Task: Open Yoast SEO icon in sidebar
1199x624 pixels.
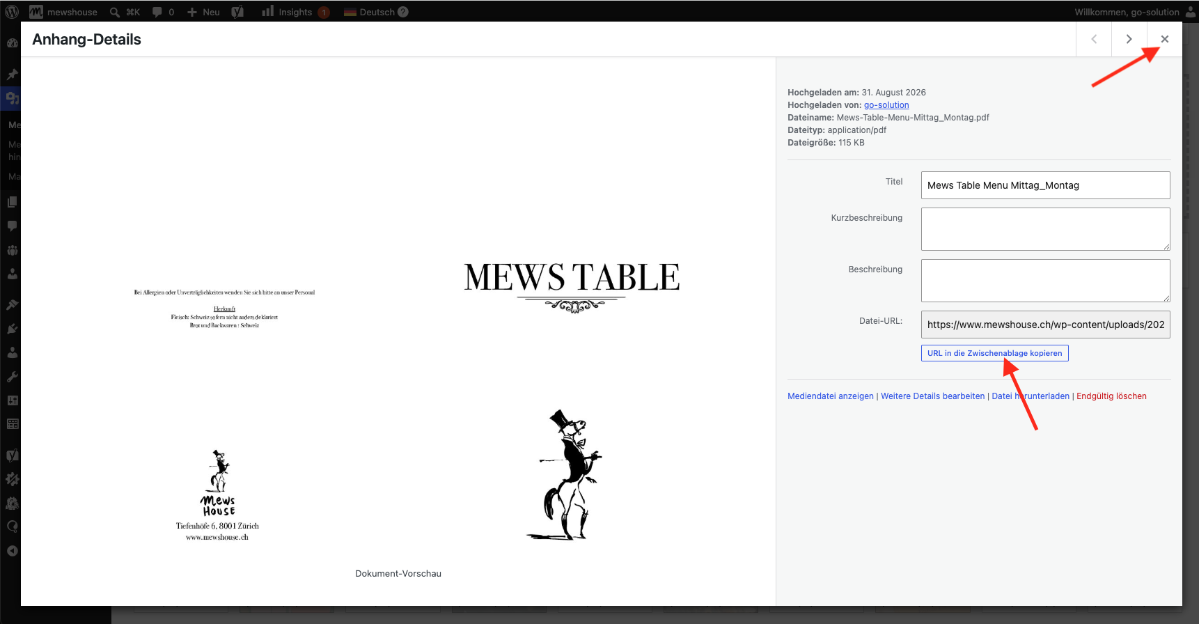Action: click(x=13, y=455)
